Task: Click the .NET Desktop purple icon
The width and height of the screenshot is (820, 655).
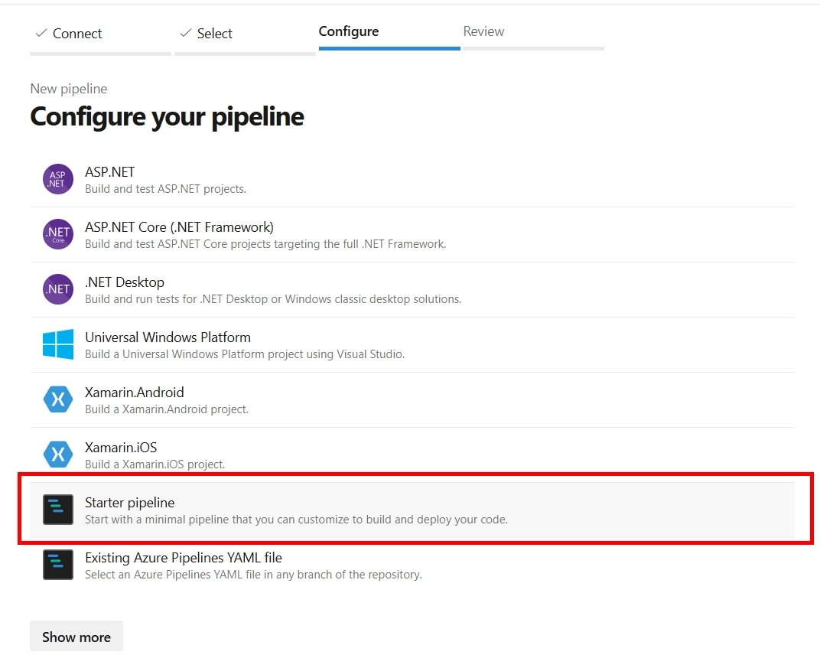Action: click(58, 288)
